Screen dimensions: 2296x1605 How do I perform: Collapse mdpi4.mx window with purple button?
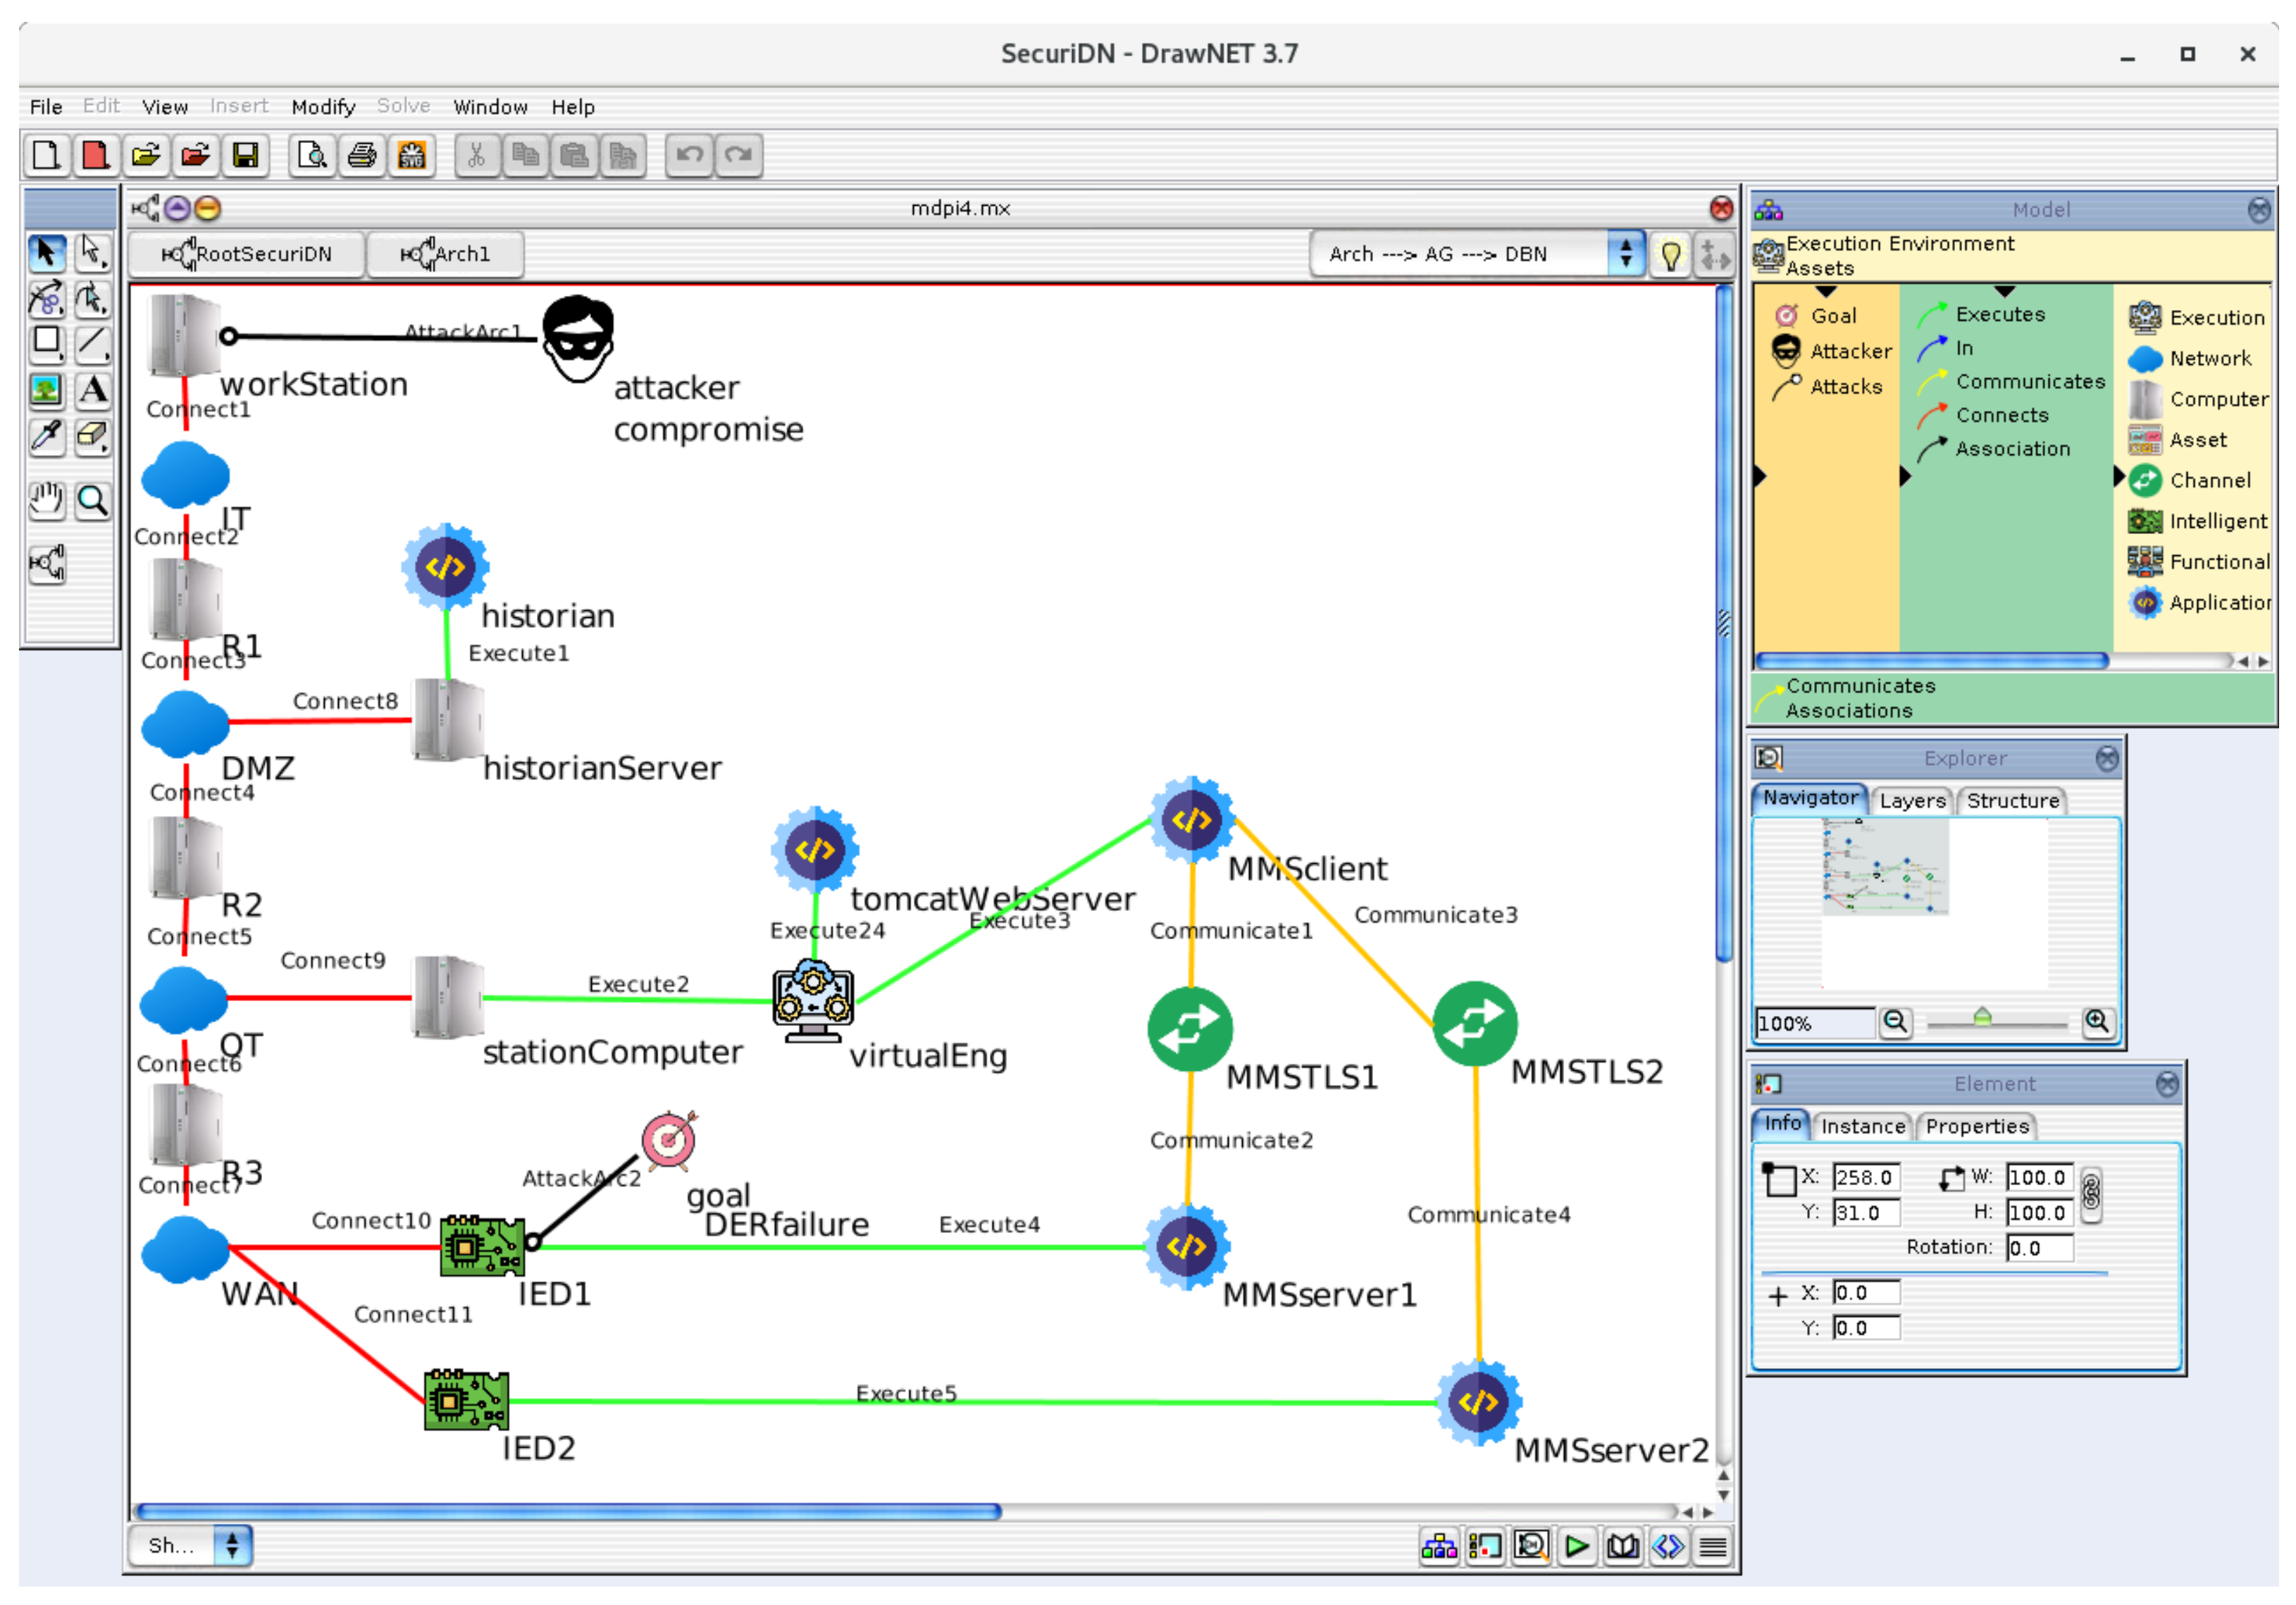(x=178, y=208)
